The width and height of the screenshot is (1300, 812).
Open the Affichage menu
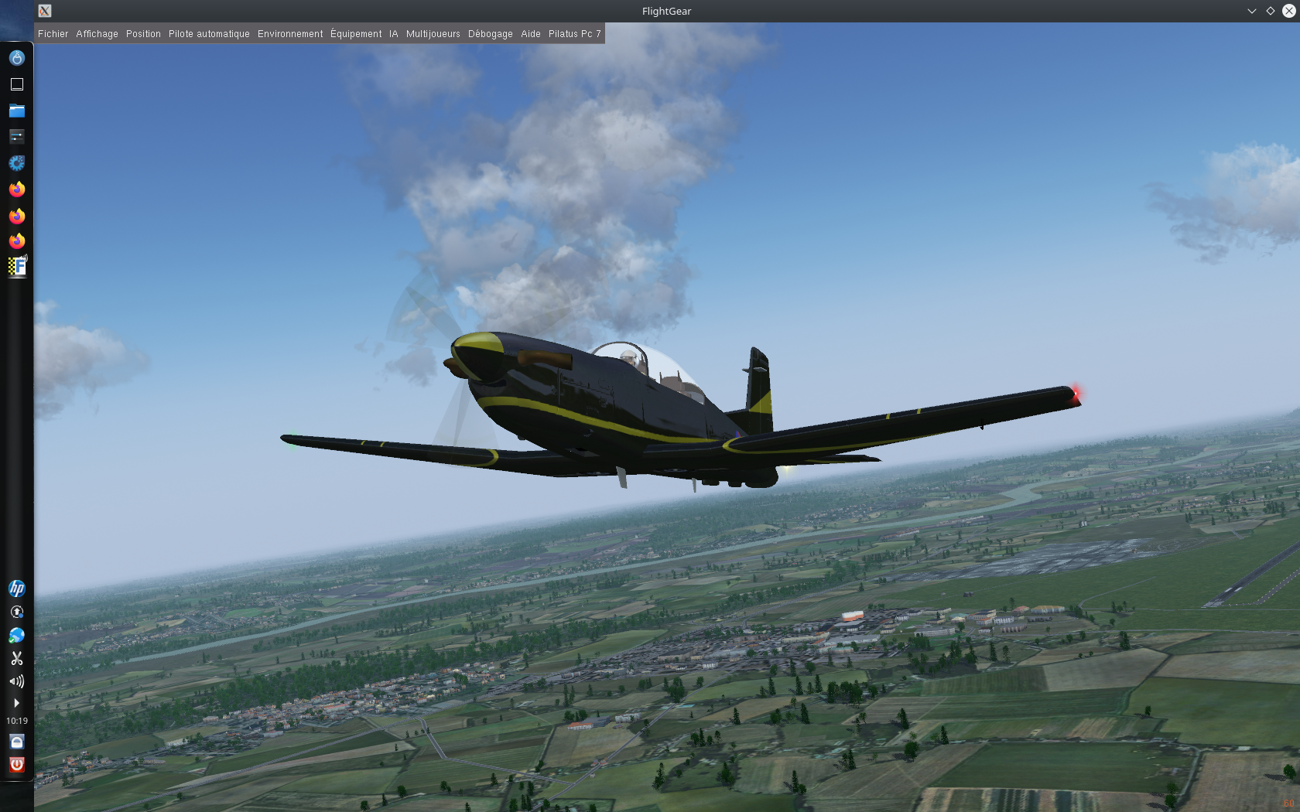pos(97,34)
